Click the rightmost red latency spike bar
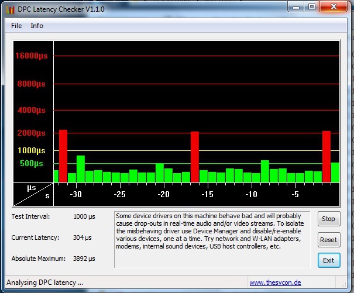 point(326,157)
